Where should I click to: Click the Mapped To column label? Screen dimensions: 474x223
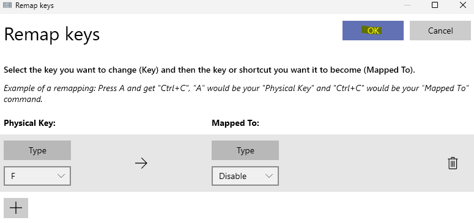pos(235,123)
